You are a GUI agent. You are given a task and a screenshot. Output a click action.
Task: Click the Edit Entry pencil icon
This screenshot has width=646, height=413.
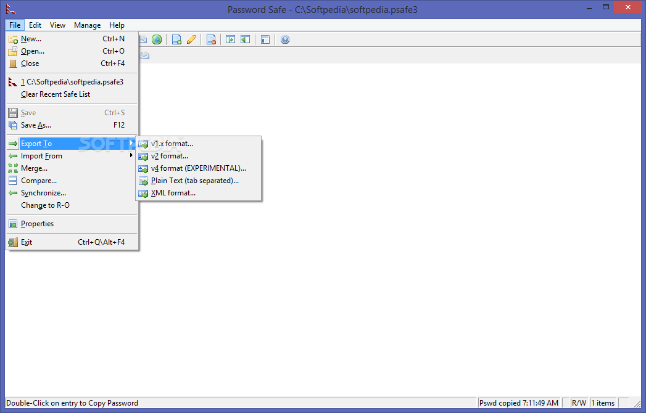191,39
